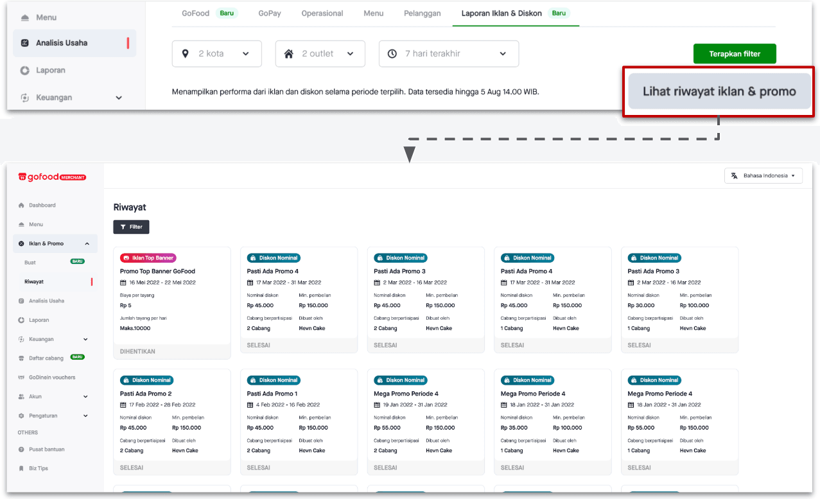Image resolution: width=820 pixels, height=499 pixels.
Task: Open the 2 kota location dropdown
Action: point(216,54)
